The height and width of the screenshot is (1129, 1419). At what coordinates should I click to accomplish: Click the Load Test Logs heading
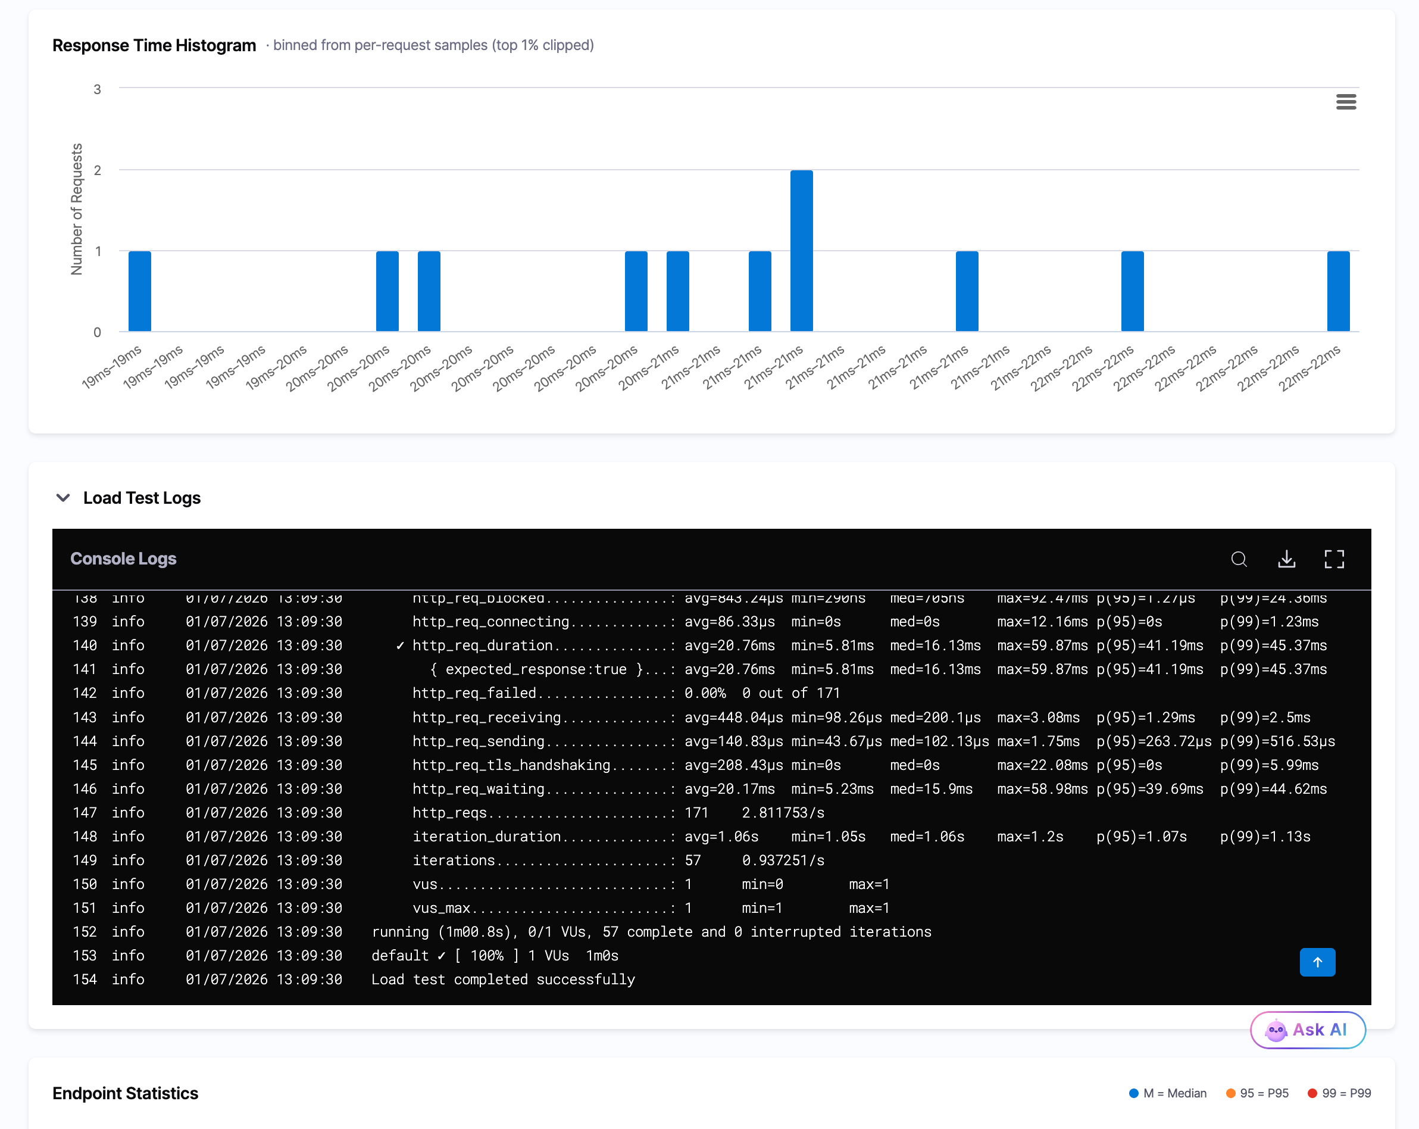tap(142, 498)
